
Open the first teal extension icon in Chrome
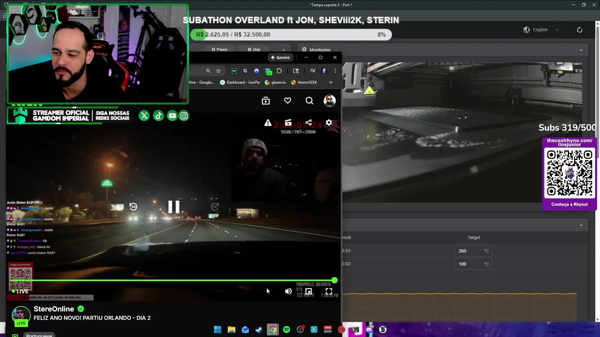tap(234, 71)
